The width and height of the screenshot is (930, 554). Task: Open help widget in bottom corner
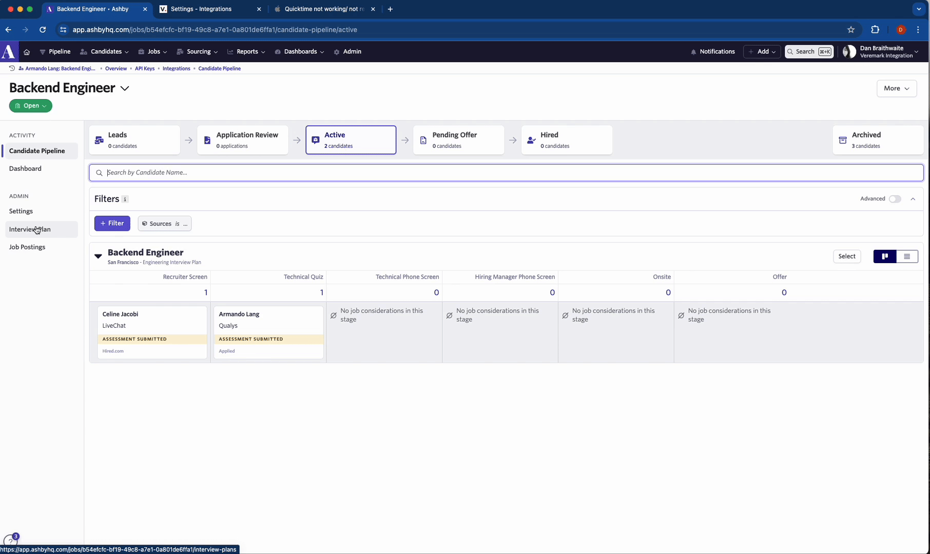pyautogui.click(x=10, y=541)
